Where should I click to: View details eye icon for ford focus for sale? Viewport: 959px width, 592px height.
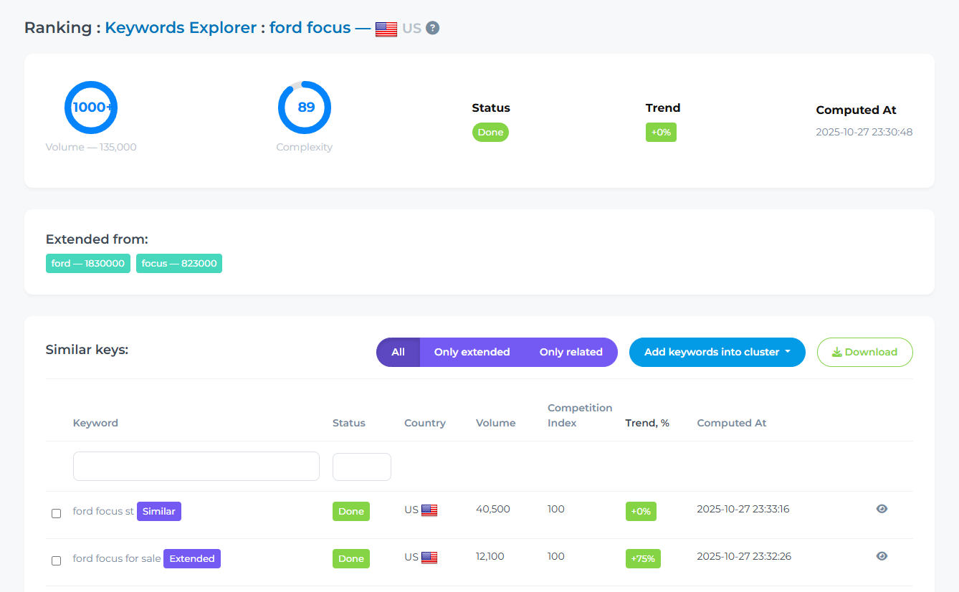click(x=882, y=556)
